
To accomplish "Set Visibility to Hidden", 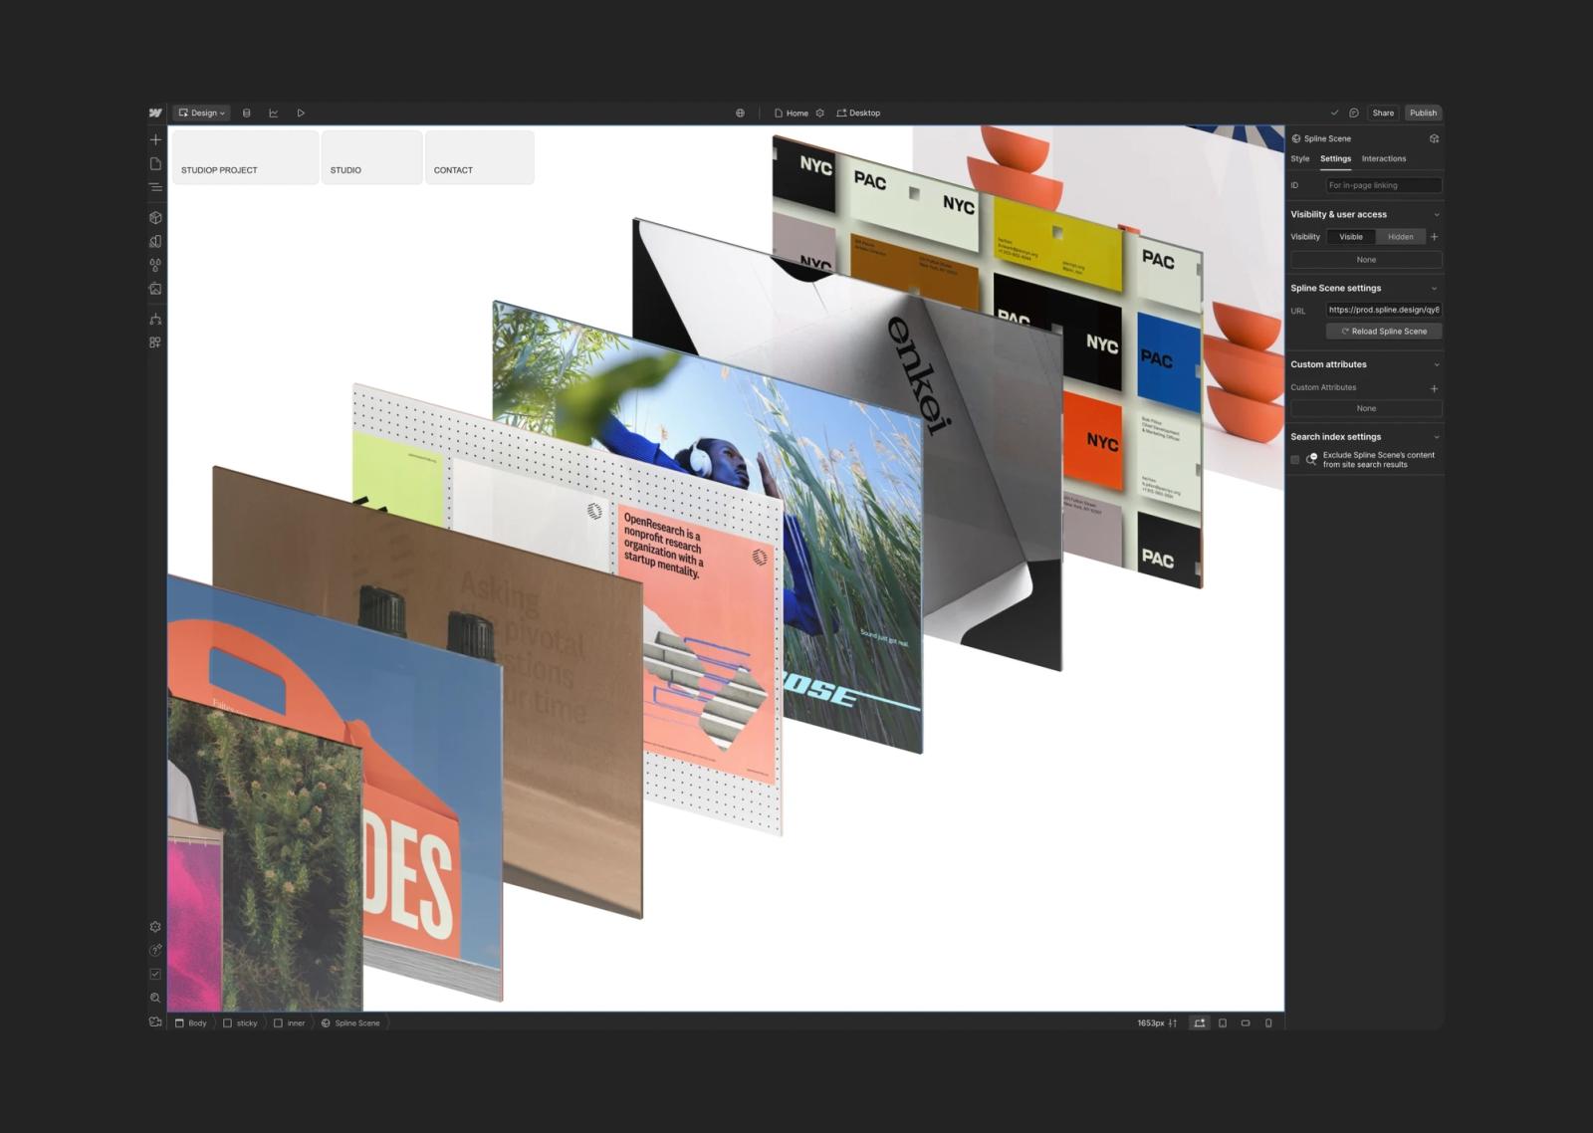I will [1401, 237].
